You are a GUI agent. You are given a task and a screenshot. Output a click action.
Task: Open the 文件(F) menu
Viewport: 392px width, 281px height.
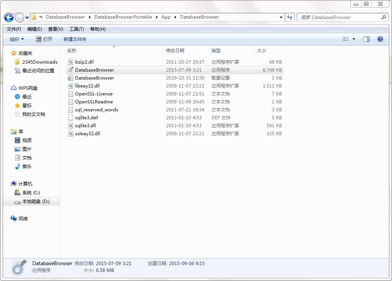click(x=14, y=29)
